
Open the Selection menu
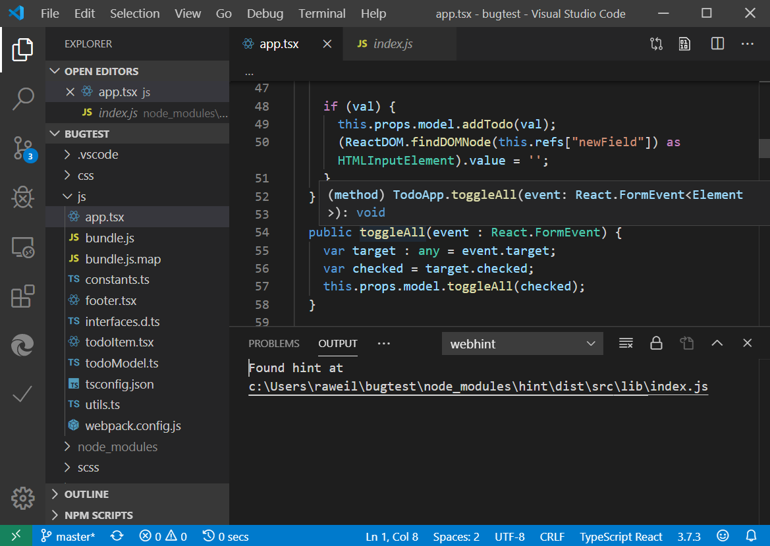click(x=134, y=13)
